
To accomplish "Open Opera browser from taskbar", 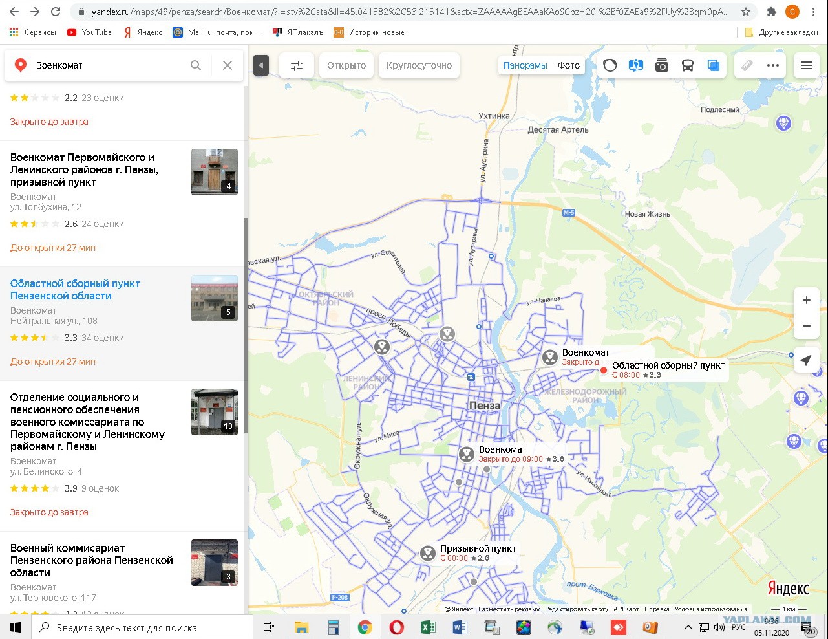I will pos(396,627).
